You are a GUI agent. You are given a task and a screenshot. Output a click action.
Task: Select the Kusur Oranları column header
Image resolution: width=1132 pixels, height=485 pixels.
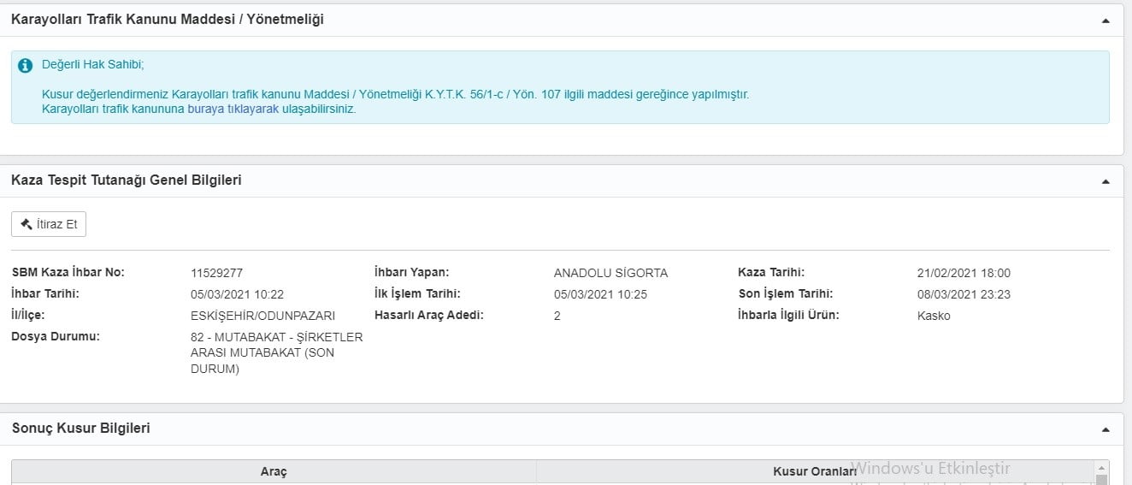click(814, 471)
